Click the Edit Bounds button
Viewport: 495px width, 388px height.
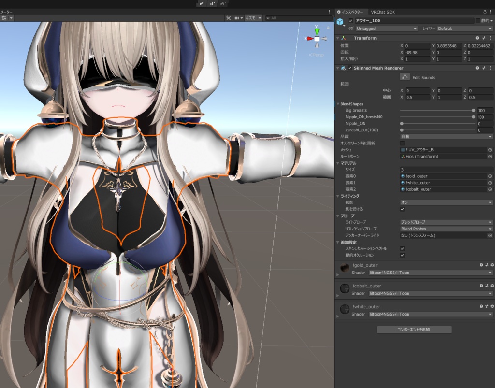pos(405,77)
